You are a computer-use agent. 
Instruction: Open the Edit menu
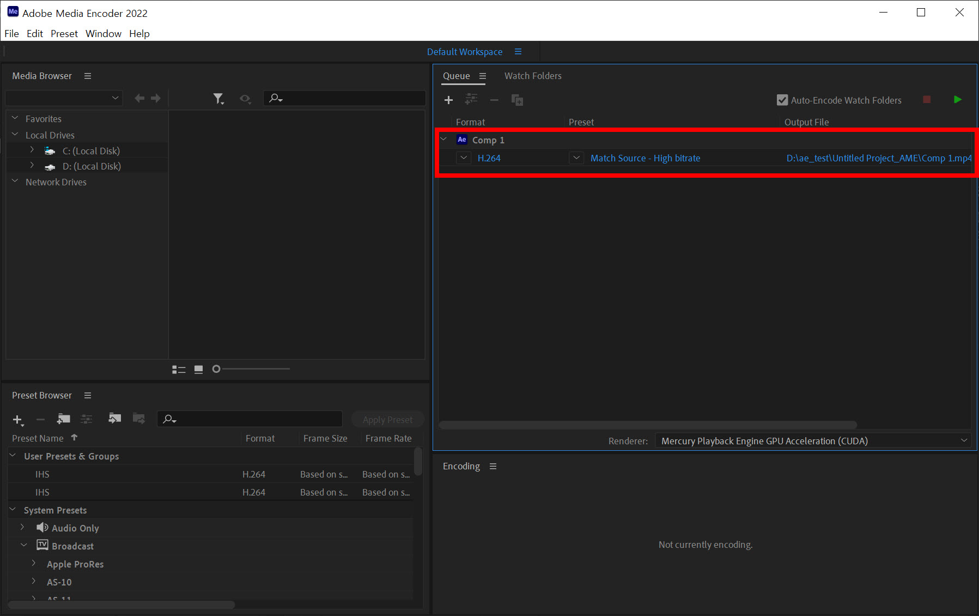pos(35,33)
